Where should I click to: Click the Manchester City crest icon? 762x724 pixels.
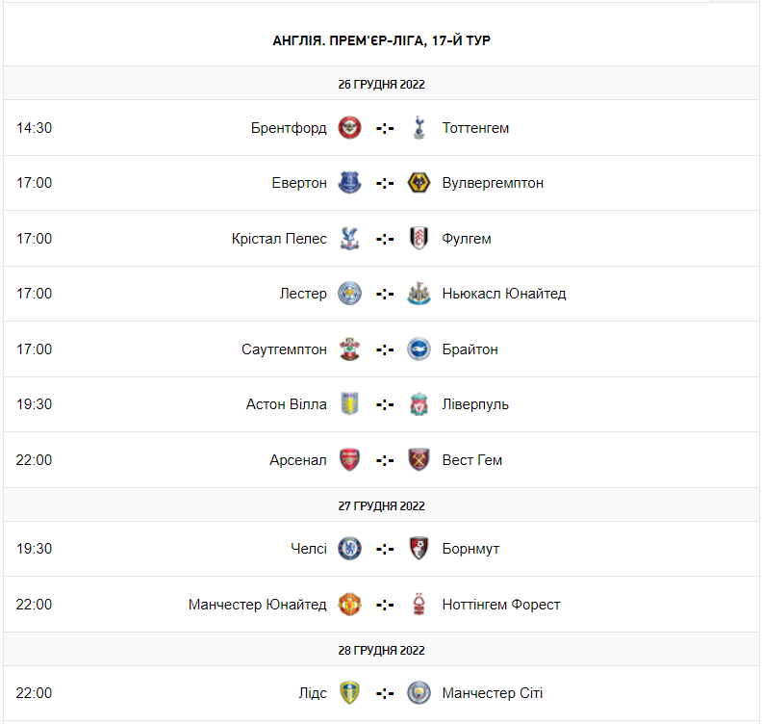tap(419, 693)
